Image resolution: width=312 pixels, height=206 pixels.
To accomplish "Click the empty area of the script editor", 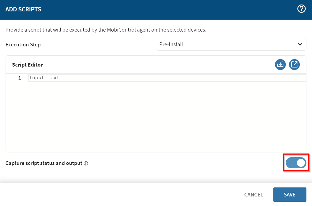I will 156,117.
